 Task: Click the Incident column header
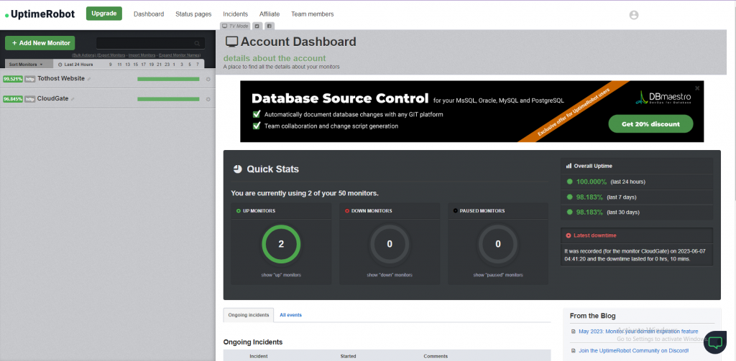pyautogui.click(x=259, y=356)
